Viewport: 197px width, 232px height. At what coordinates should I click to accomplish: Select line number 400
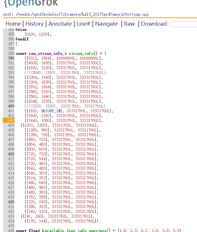tap(11, 106)
